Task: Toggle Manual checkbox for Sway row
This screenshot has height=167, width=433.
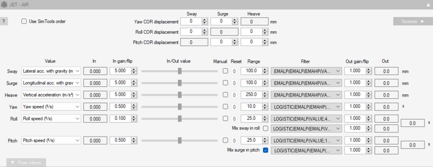Action: (225, 71)
